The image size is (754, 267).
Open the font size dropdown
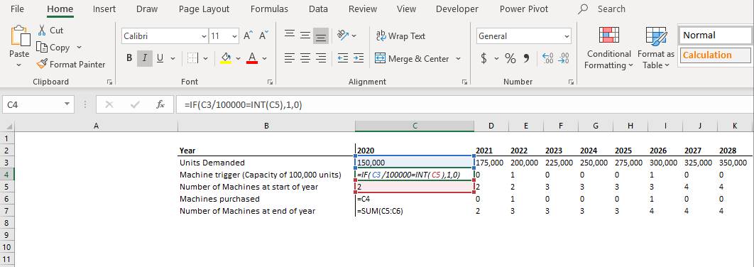tap(235, 36)
